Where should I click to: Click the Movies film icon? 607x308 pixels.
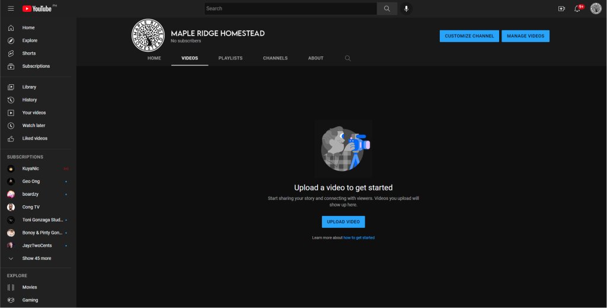[x=11, y=287]
